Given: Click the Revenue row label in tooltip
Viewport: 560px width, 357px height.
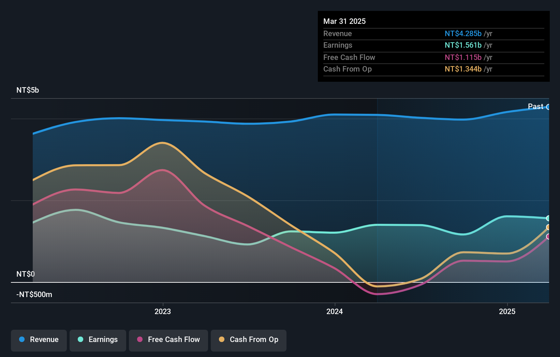Looking at the screenshot, I should pyautogui.click(x=337, y=33).
